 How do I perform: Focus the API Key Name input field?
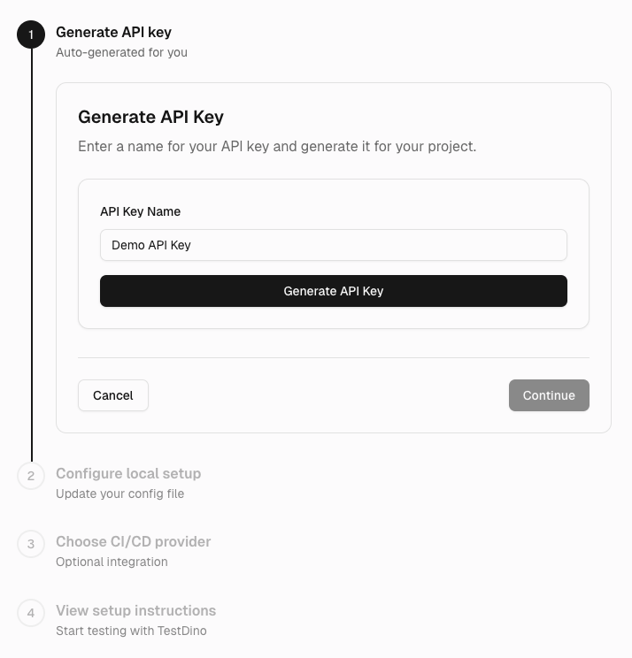(333, 245)
